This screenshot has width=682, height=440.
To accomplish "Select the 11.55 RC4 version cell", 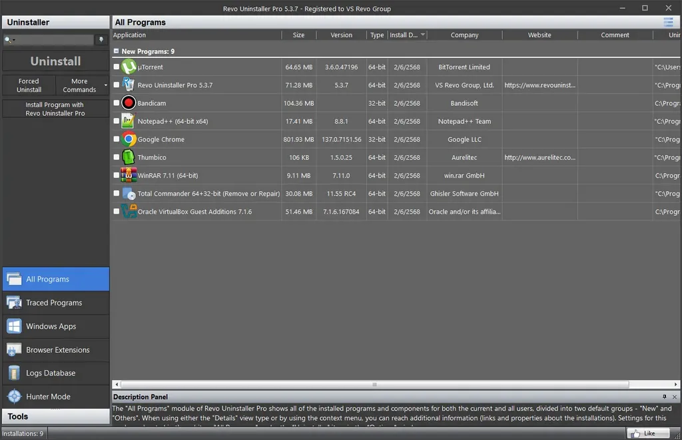I will tap(342, 194).
